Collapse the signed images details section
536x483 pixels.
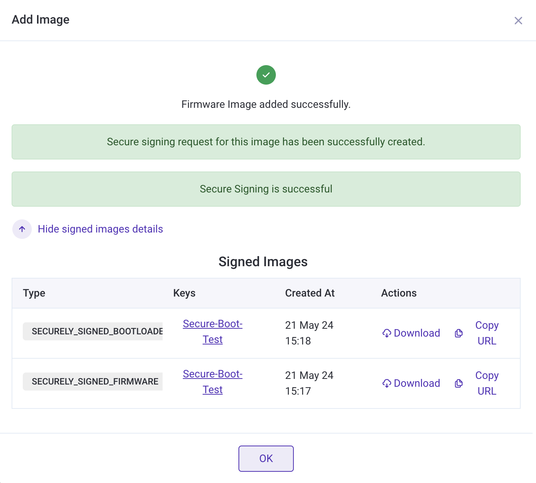coord(100,229)
